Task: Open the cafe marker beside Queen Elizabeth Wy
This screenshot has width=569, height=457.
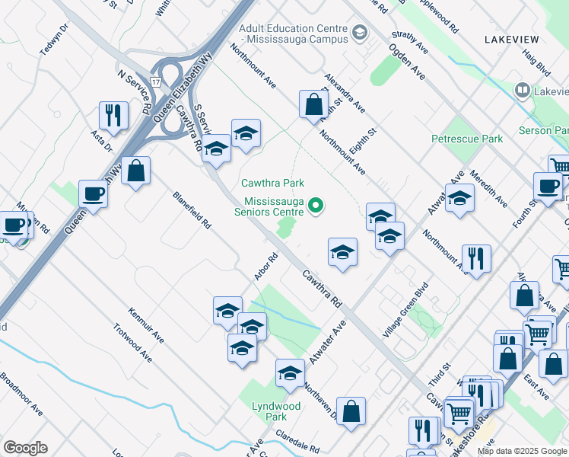Action: [x=94, y=194]
